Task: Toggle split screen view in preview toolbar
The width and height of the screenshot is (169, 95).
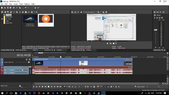Action: tap(81, 12)
